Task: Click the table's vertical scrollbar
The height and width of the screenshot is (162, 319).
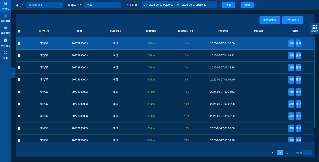Action: (x=314, y=83)
